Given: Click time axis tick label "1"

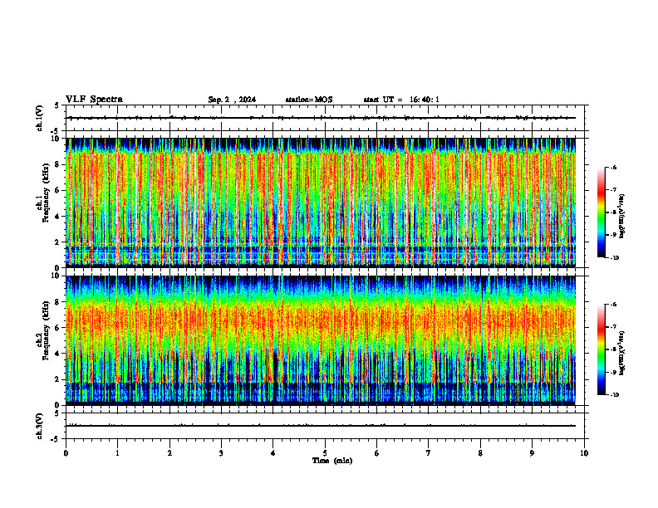Looking at the screenshot, I should pyautogui.click(x=117, y=453).
